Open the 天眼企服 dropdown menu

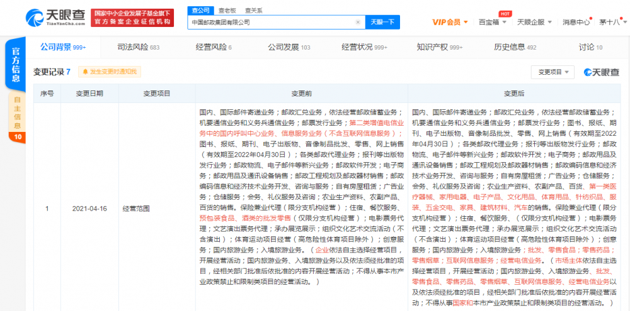[534, 22]
